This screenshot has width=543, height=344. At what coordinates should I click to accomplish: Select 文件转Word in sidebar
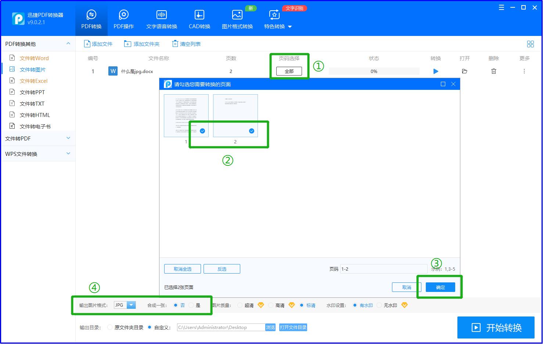pyautogui.click(x=34, y=58)
